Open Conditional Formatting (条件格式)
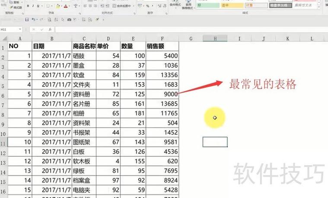This screenshot has width=328, height=198. click(175, 3)
